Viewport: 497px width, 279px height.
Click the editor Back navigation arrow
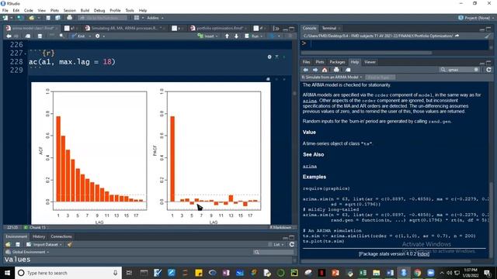click(x=9, y=36)
